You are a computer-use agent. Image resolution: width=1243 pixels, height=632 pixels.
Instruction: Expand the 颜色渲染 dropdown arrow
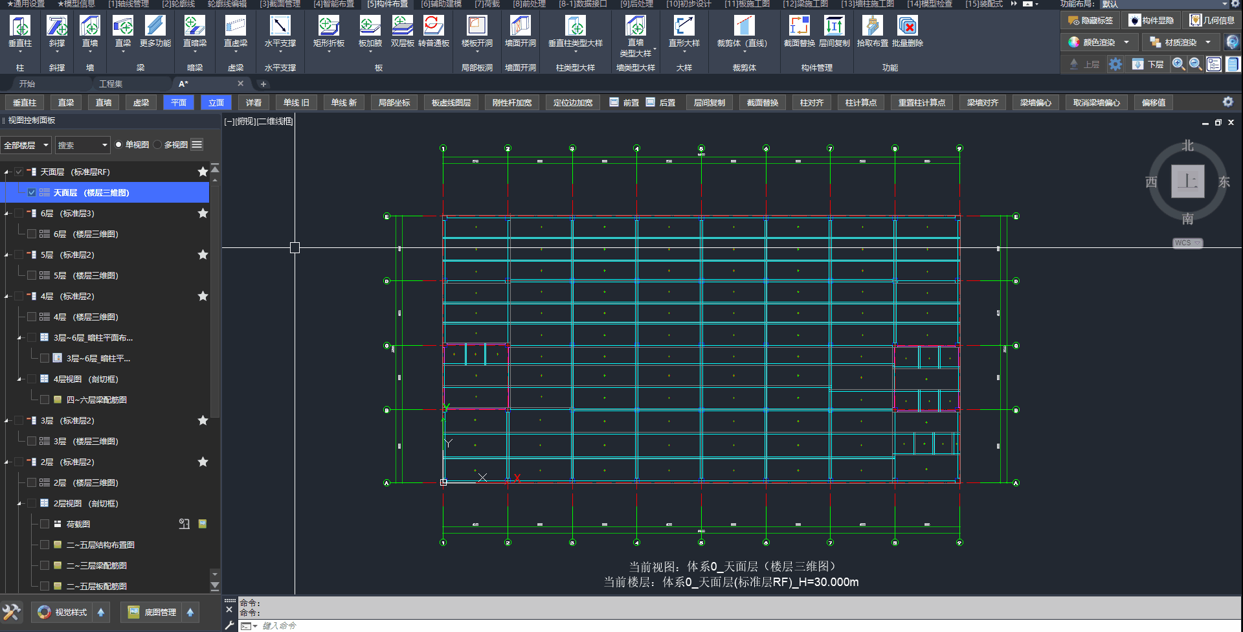pyautogui.click(x=1126, y=43)
